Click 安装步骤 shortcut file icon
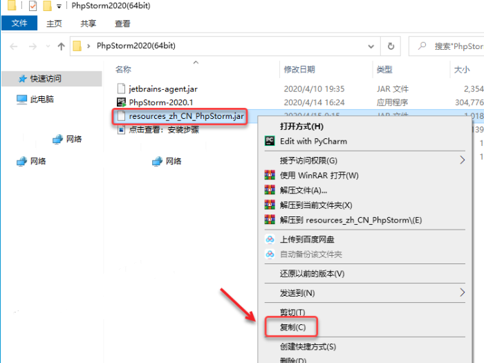 [121, 130]
